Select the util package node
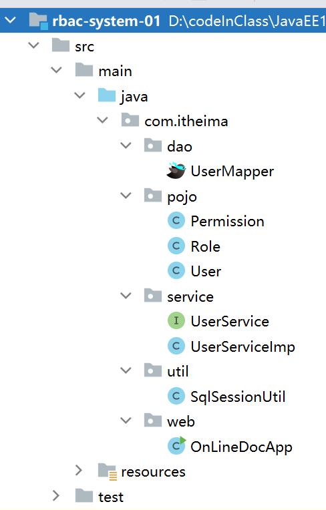 (x=178, y=371)
